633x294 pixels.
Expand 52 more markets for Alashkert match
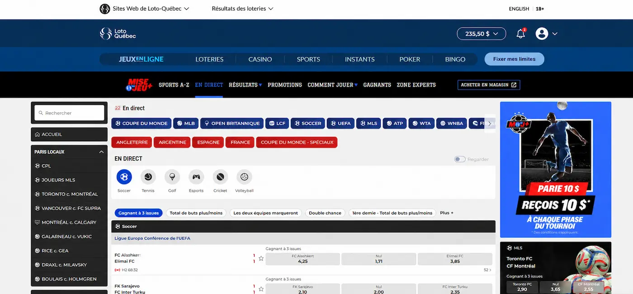click(x=487, y=270)
